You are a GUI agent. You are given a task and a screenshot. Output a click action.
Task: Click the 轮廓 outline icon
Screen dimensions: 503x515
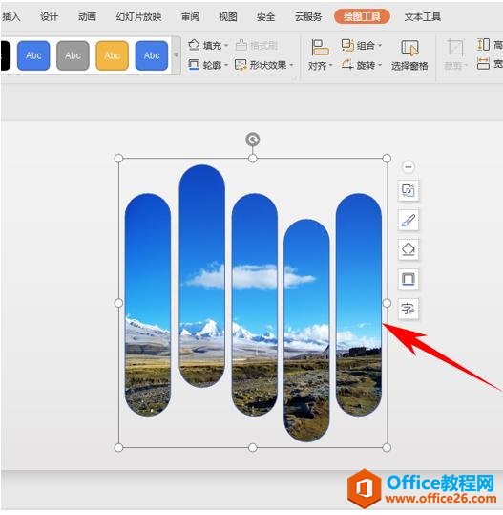[194, 65]
